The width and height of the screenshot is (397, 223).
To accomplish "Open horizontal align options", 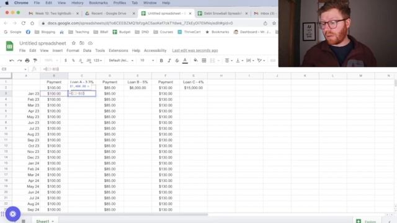I will [229, 61].
